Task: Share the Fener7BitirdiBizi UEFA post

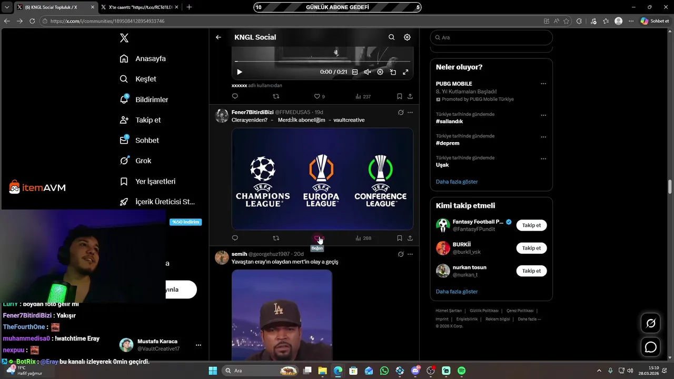Action: pyautogui.click(x=410, y=238)
